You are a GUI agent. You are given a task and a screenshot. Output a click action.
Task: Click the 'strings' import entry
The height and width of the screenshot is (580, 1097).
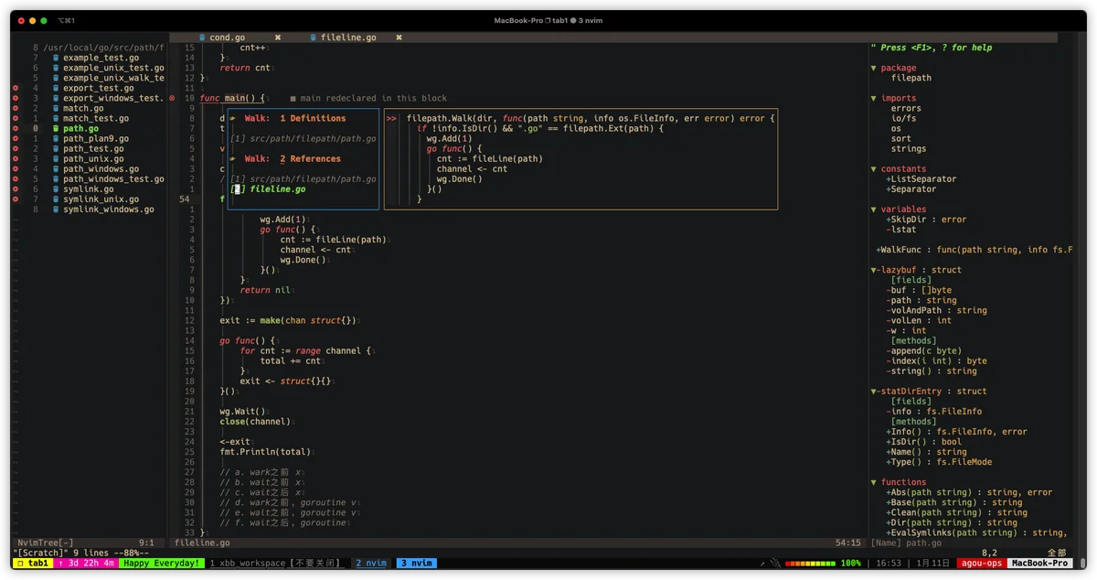(x=909, y=148)
